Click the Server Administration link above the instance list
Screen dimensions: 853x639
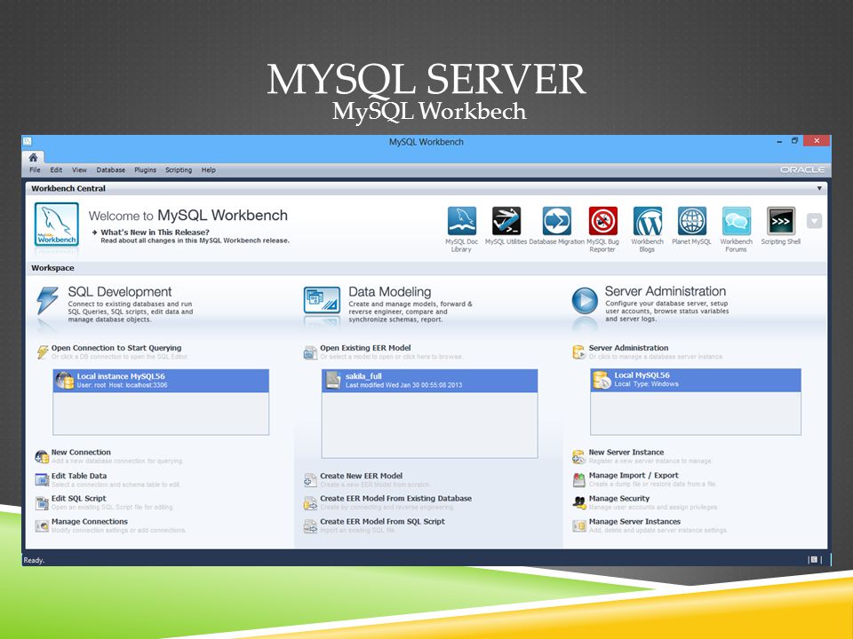628,348
